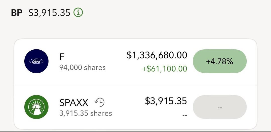This screenshot has height=132, width=271.
Task: Open the buying power info icon
Action: pyautogui.click(x=78, y=12)
